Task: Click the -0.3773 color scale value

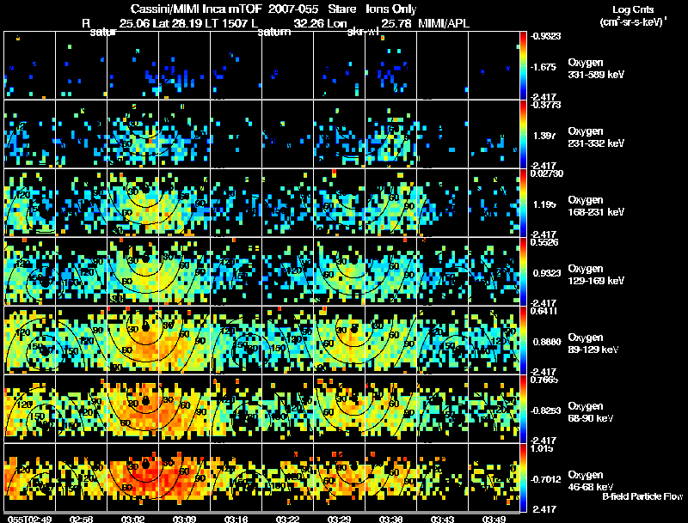Action: click(545, 105)
